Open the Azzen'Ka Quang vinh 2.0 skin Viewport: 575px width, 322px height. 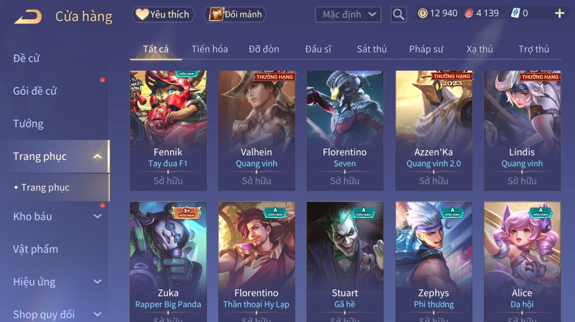[x=434, y=130]
